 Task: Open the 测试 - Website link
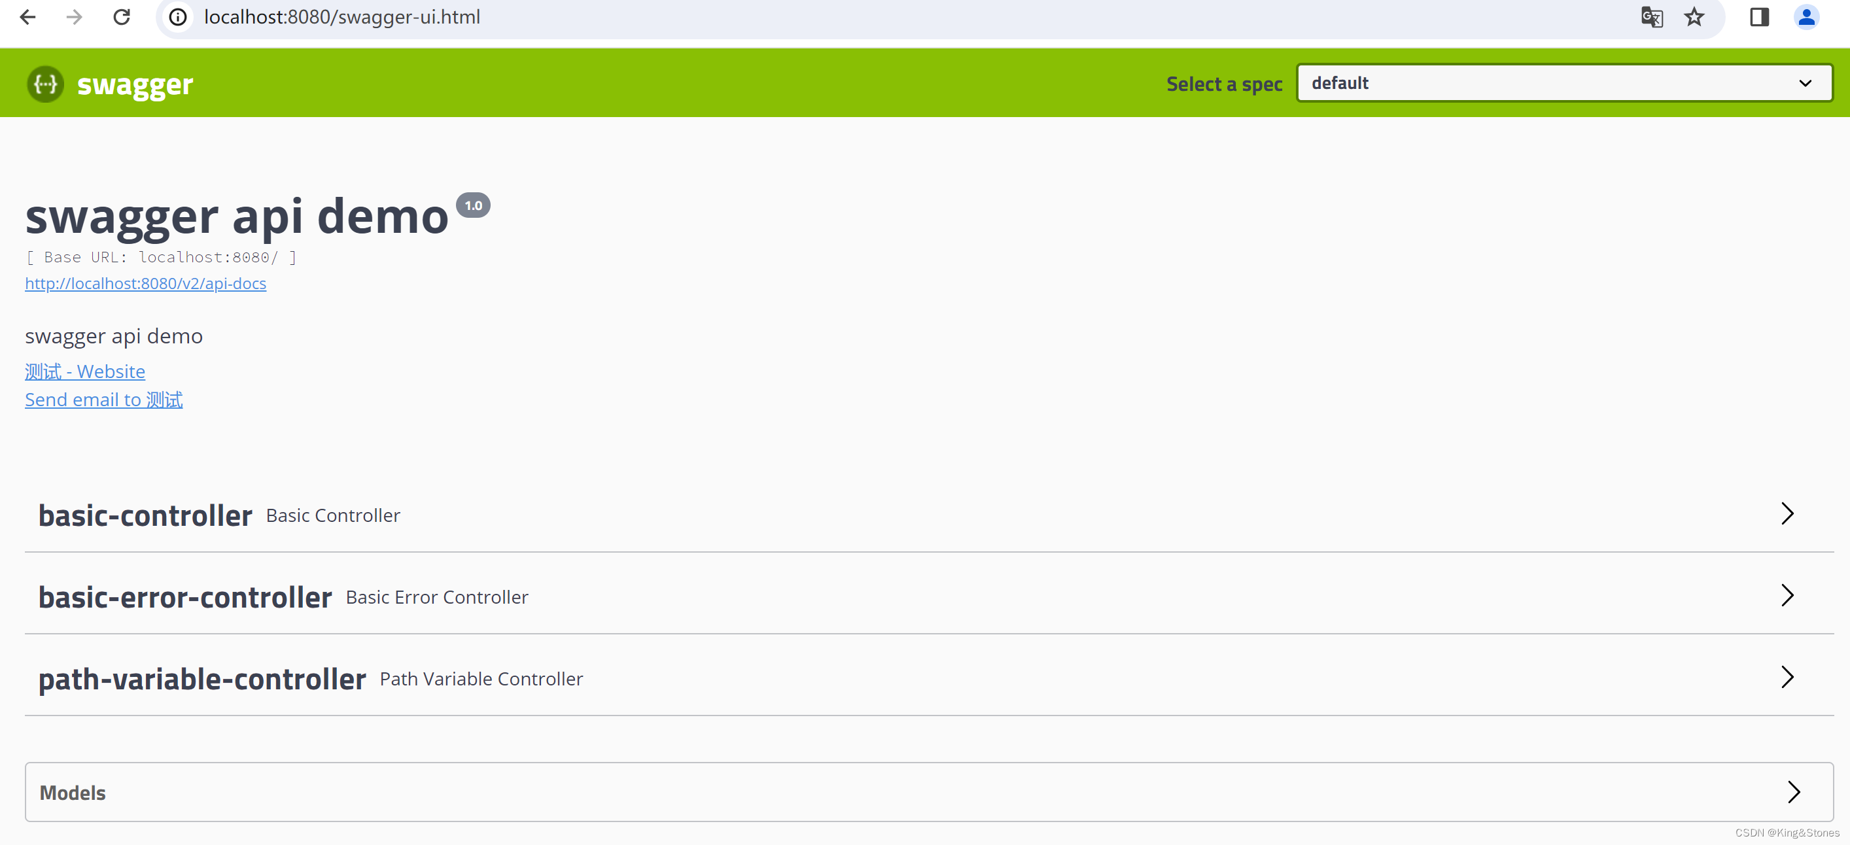tap(85, 371)
